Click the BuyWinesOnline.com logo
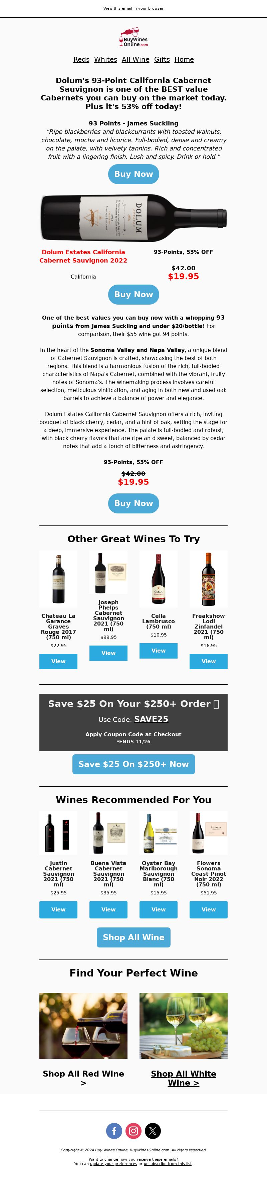 [x=133, y=37]
